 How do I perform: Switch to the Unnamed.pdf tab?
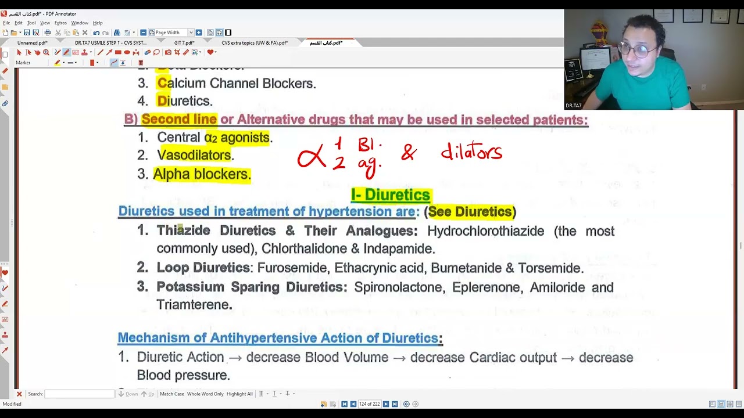tap(33, 43)
